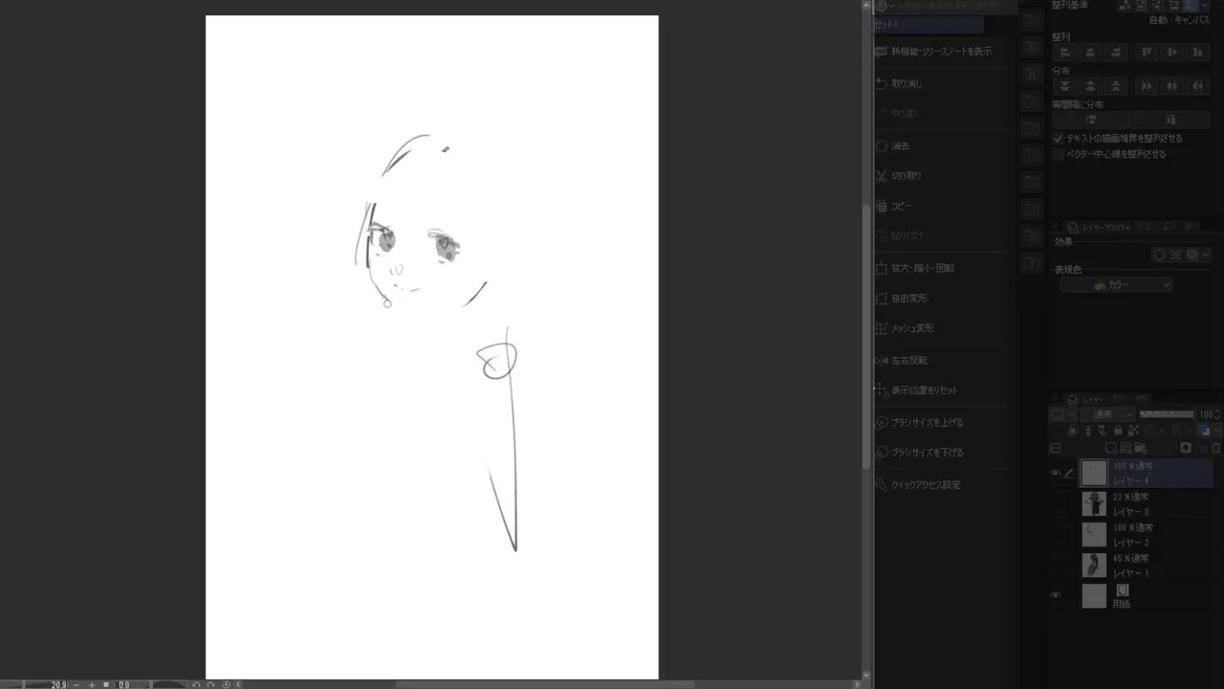Click new layer folder icon
Screen dimensions: 1224x689
(1141, 448)
